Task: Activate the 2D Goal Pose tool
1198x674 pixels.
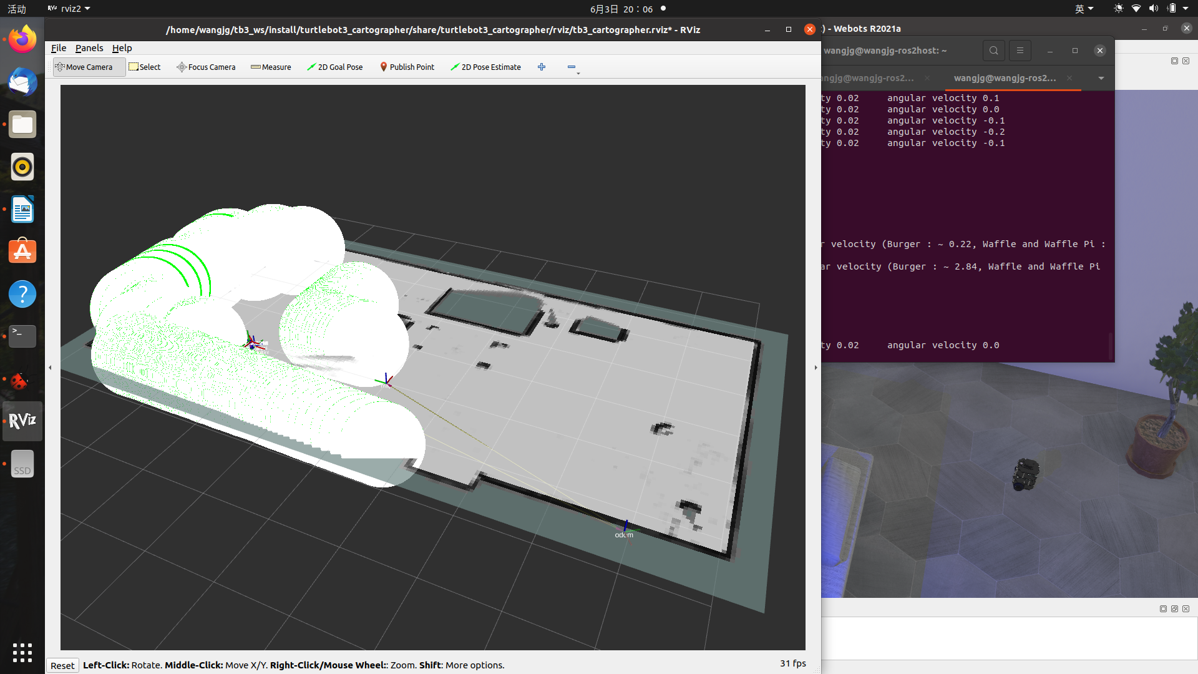Action: [335, 67]
